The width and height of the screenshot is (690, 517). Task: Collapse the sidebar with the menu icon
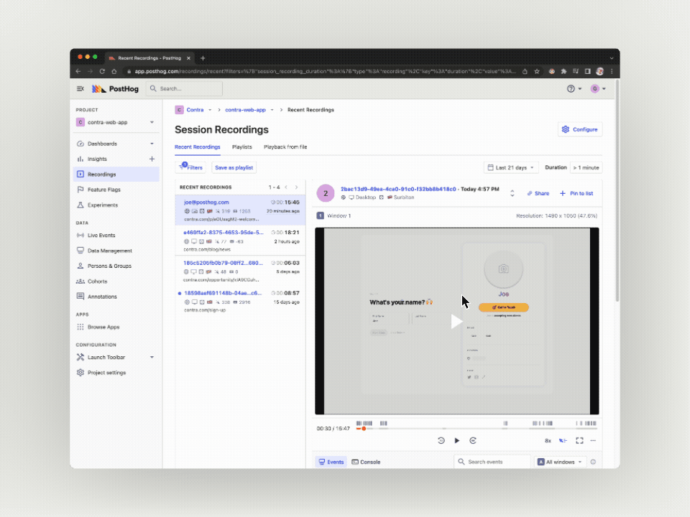pyautogui.click(x=80, y=88)
